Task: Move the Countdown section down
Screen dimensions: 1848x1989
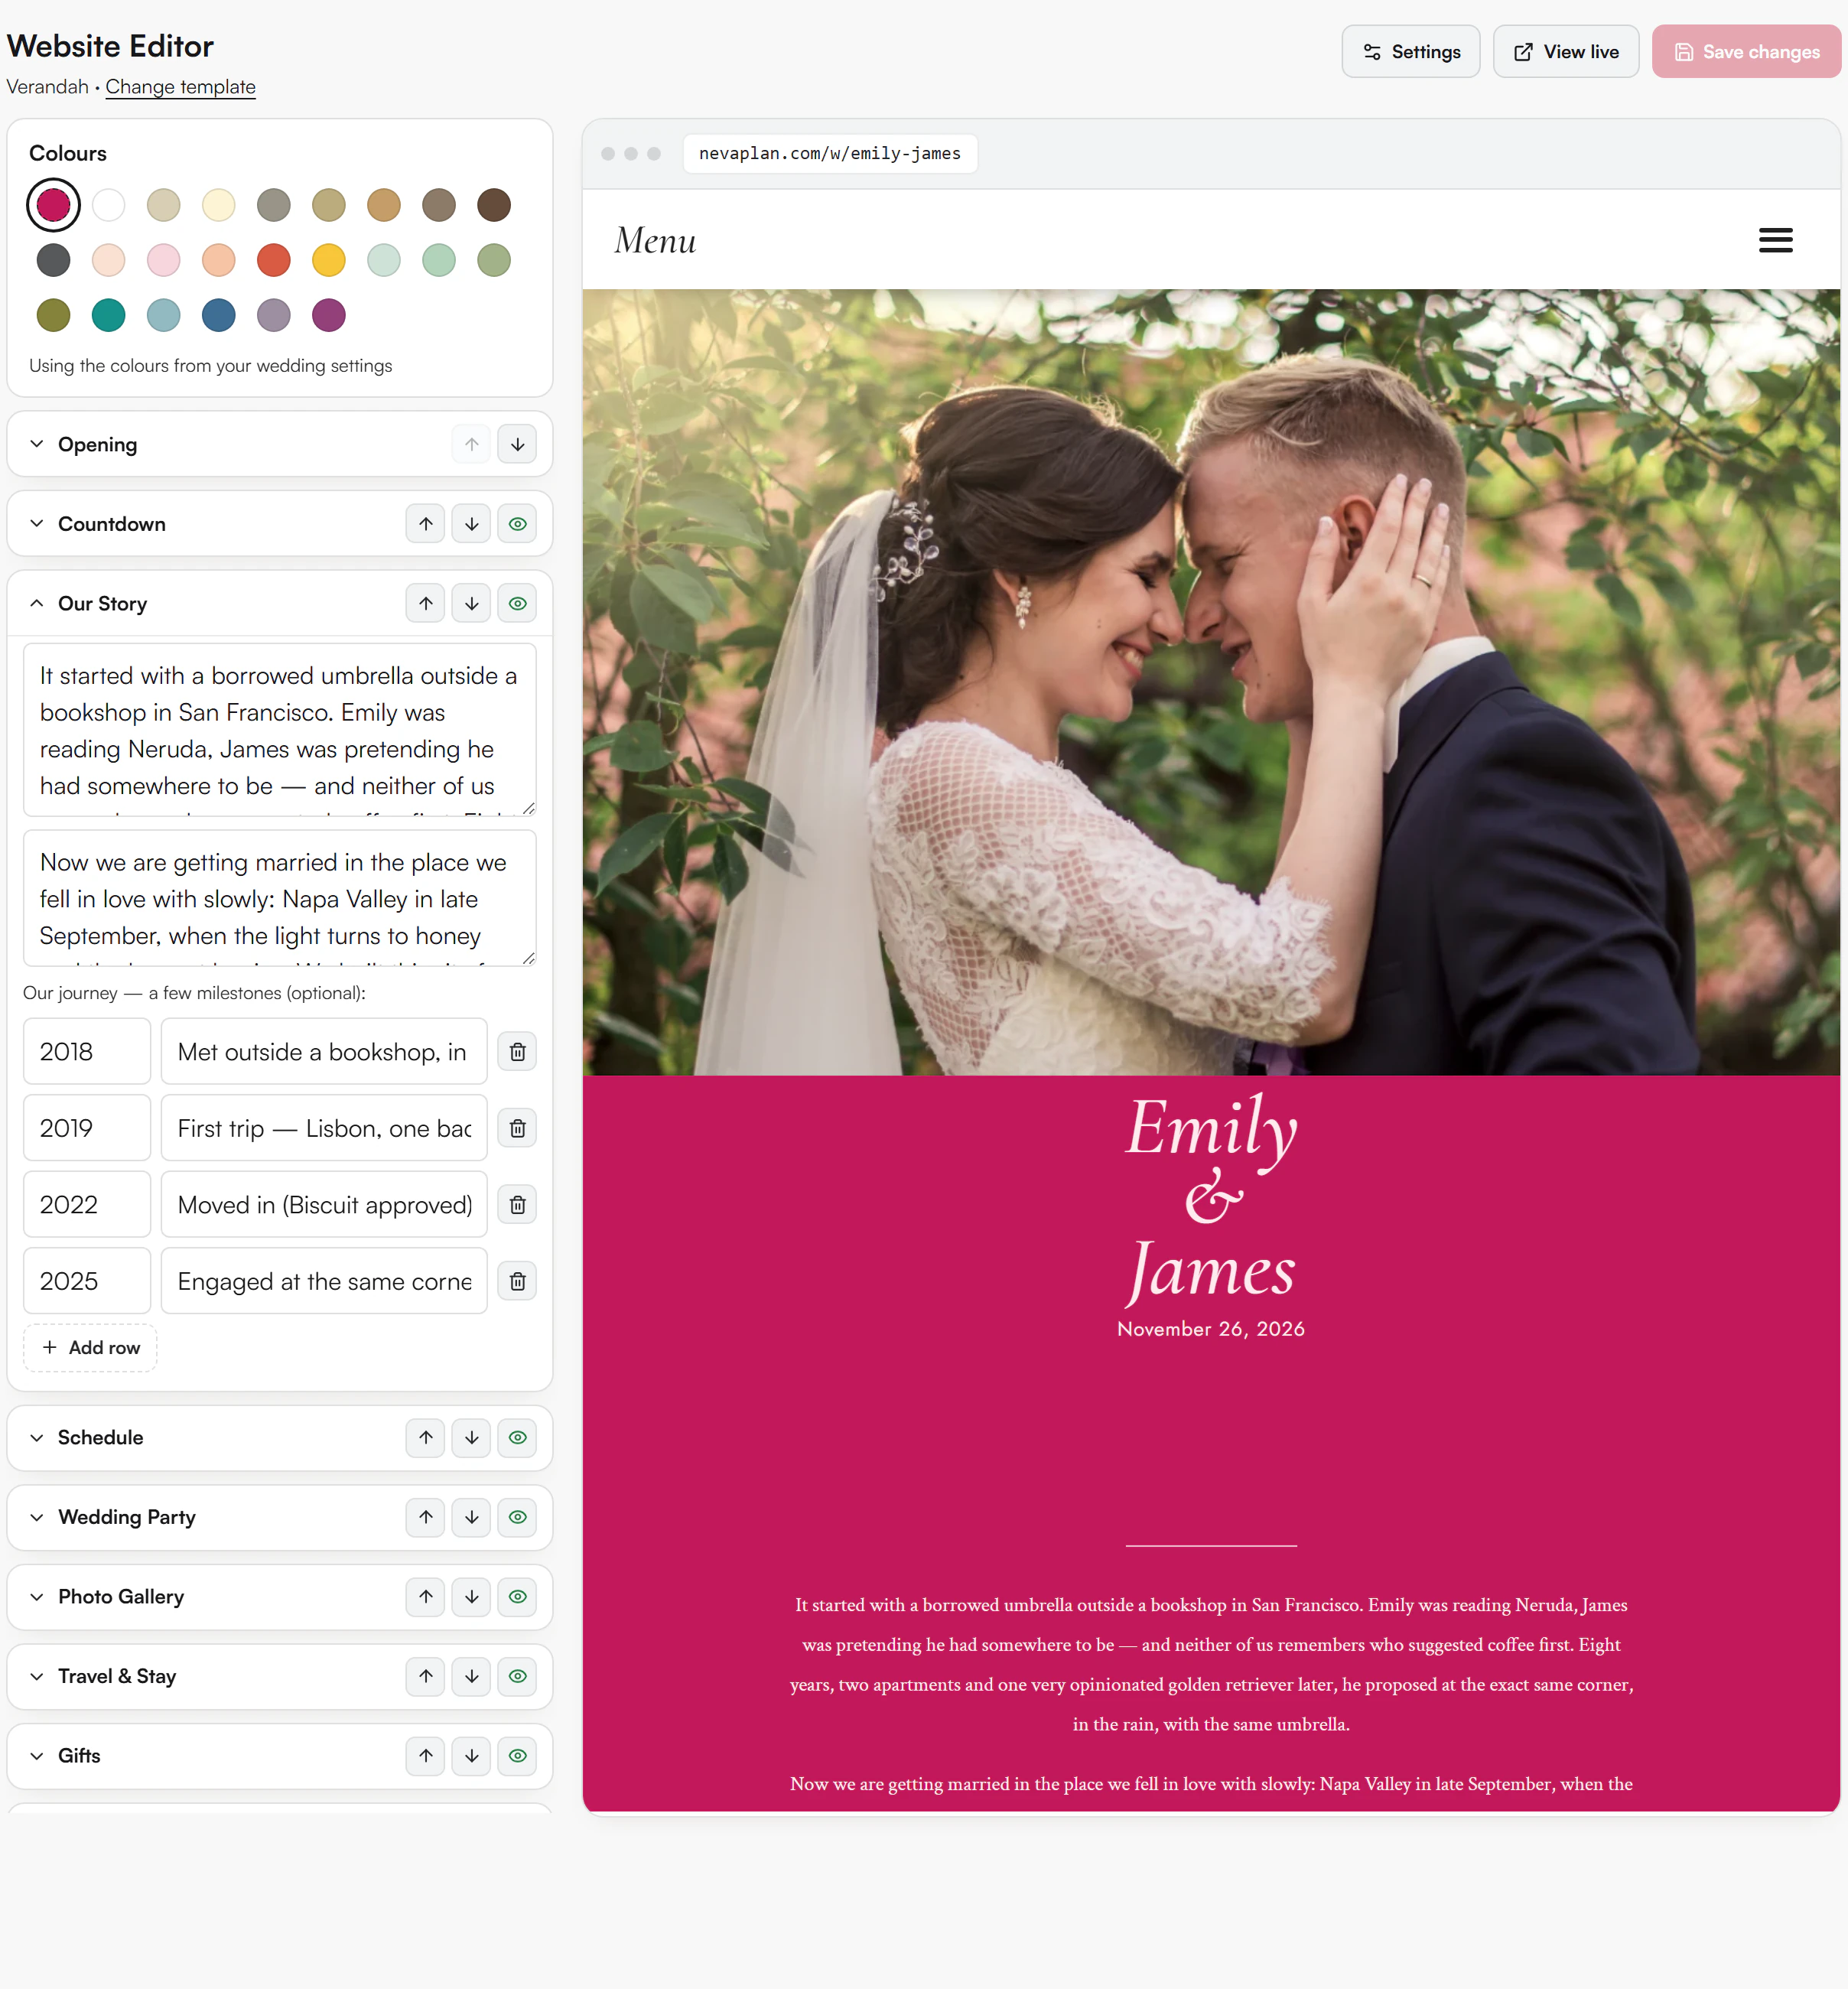Action: [x=472, y=524]
